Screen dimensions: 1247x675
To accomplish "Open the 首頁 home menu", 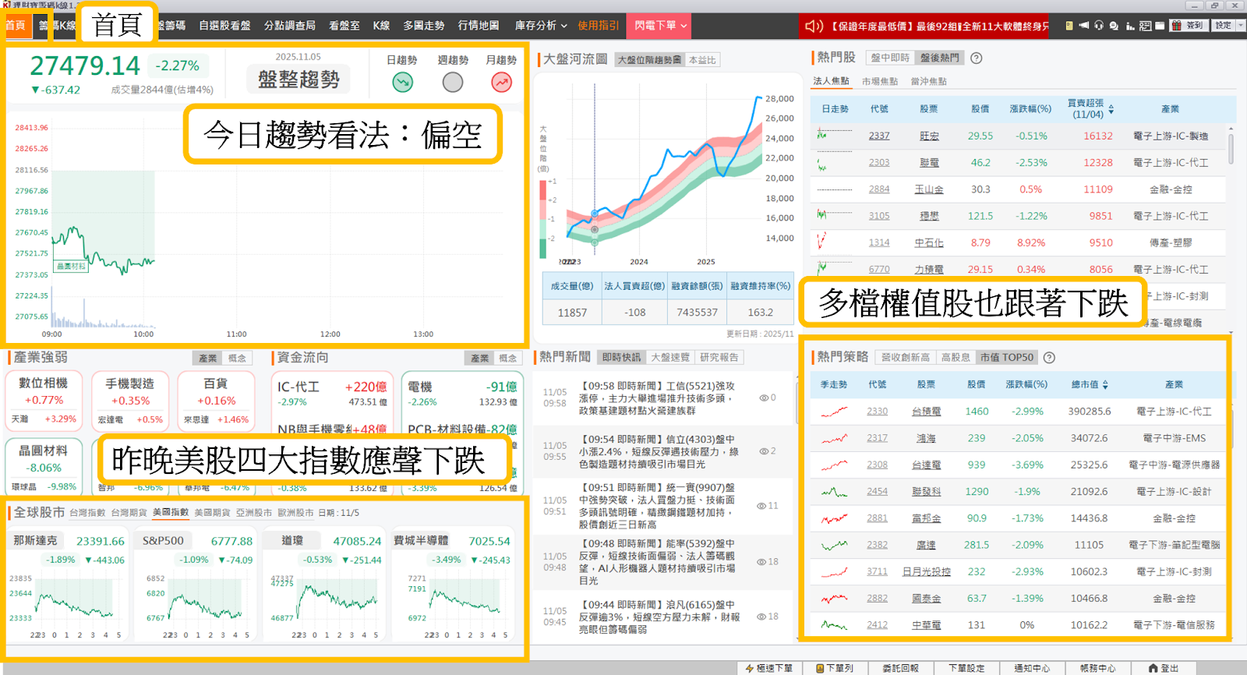I will click(16, 26).
